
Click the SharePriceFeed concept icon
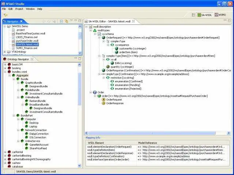coord(27,148)
